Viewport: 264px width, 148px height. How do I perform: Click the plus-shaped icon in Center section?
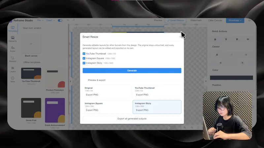[246, 55]
